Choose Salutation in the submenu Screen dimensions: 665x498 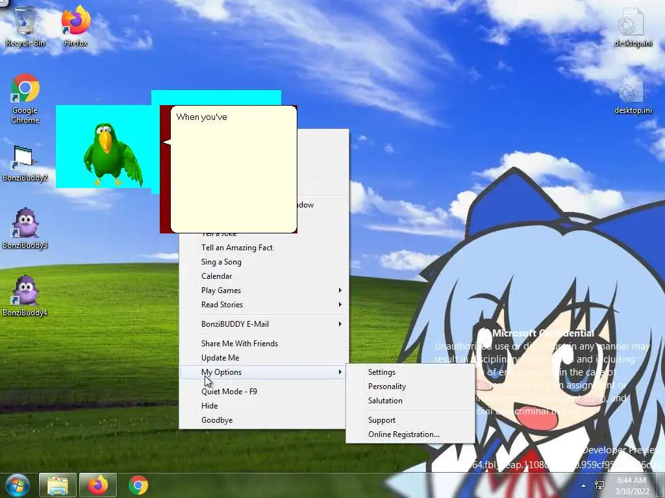pos(410,401)
